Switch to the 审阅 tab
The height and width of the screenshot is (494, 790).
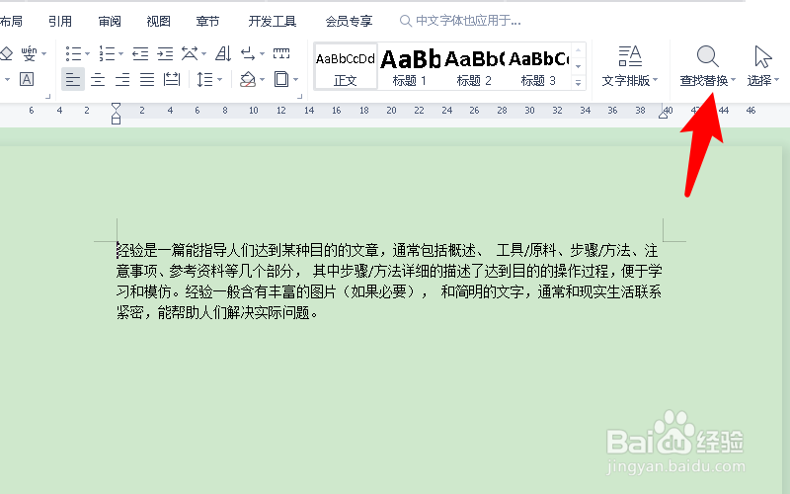(110, 21)
